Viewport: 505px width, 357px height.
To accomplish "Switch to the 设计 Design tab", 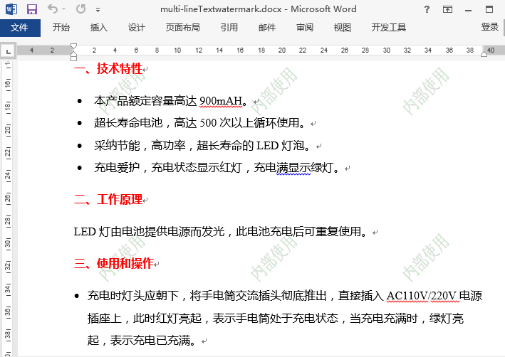I will coord(136,28).
